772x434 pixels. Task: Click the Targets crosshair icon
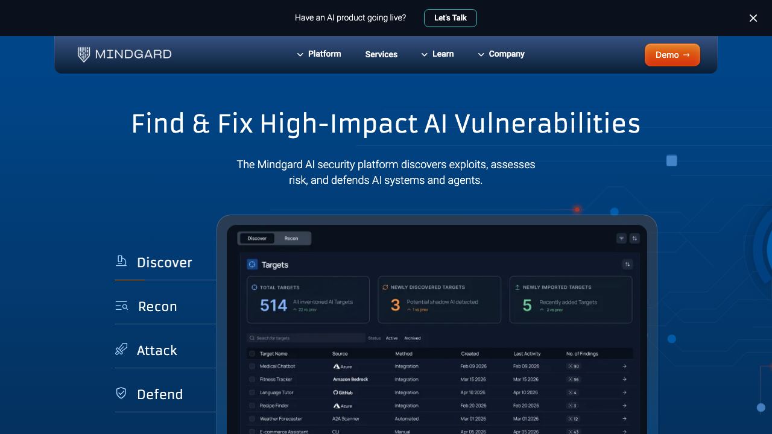[x=252, y=264]
